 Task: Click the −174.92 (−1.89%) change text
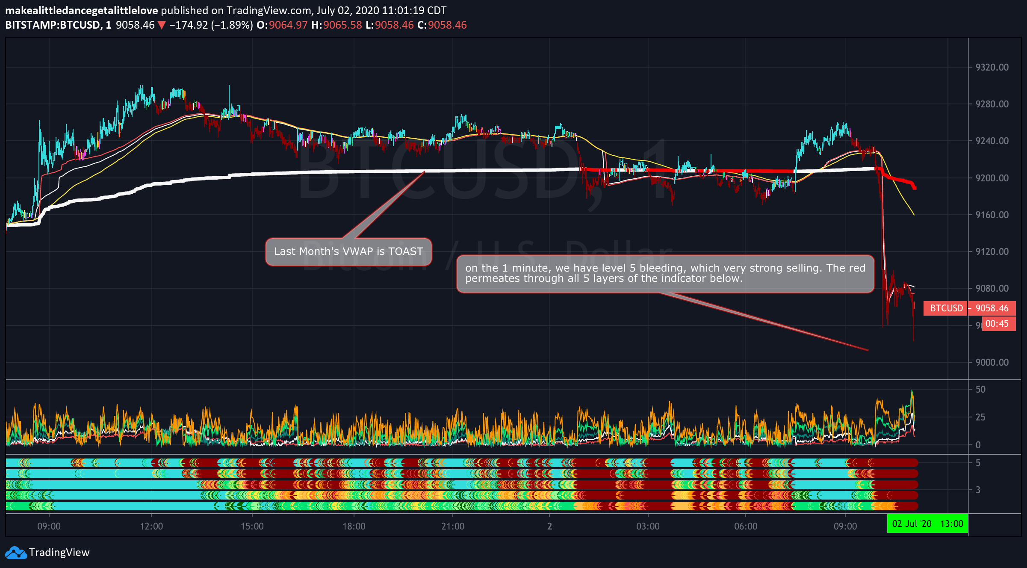(211, 25)
